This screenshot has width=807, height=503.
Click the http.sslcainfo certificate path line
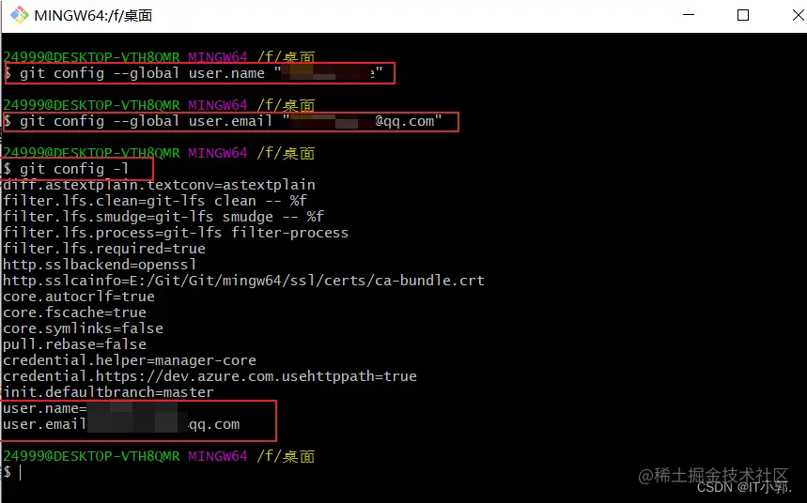pos(243,281)
